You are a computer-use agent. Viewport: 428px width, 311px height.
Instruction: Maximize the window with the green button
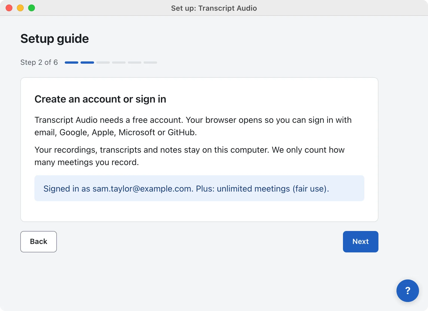[32, 8]
